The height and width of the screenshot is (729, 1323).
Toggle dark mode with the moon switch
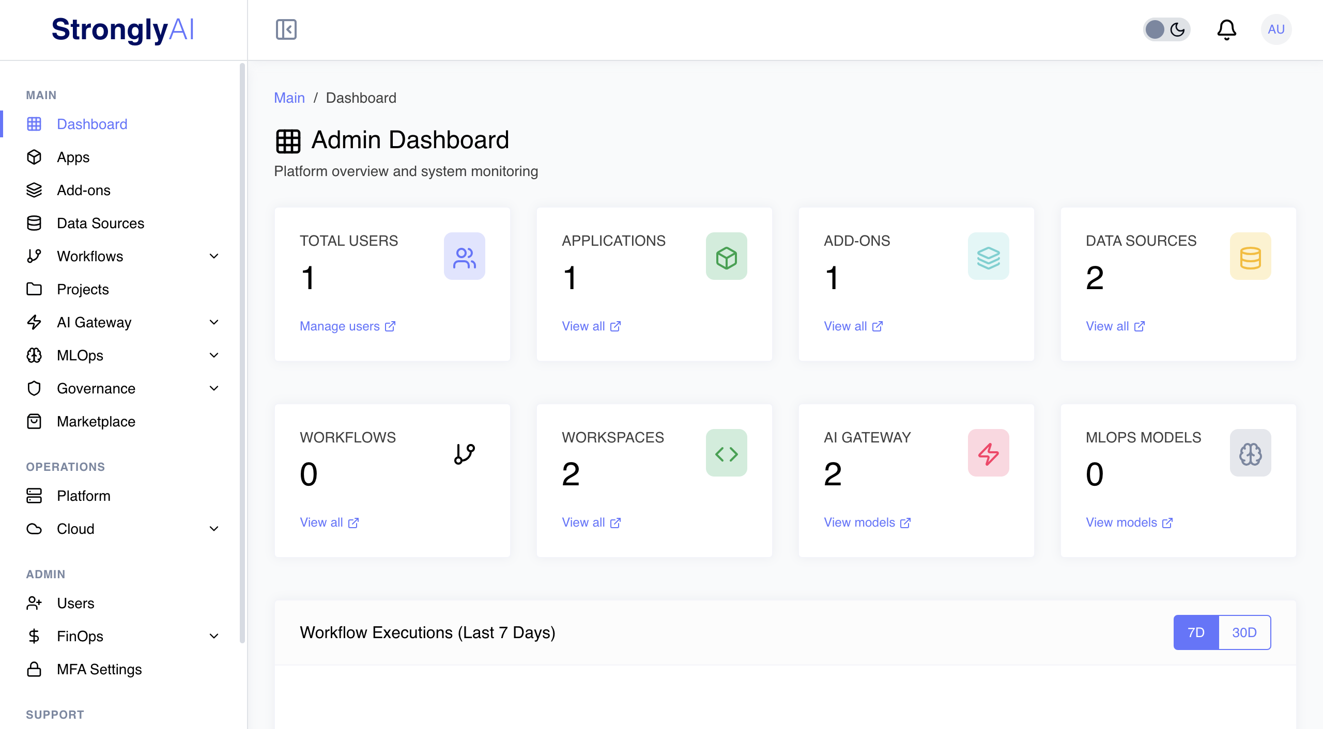tap(1166, 29)
